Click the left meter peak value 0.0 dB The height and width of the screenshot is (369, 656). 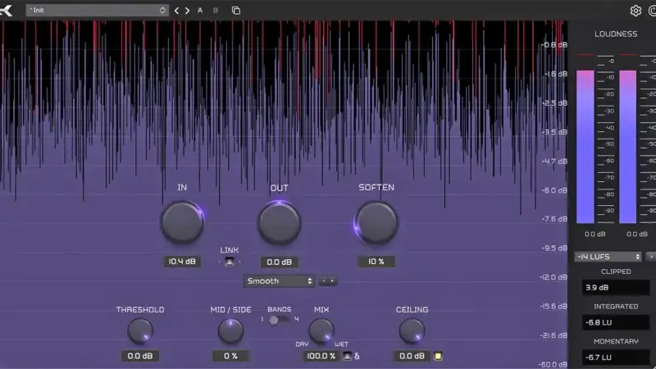pos(595,235)
